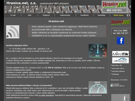
Task: Click the MikroTik logo
Action: point(120,54)
